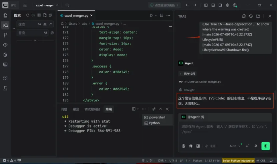This screenshot has height=164, width=277.
Task: Toggle the right secondary sidebar layout
Action: (x=220, y=5)
